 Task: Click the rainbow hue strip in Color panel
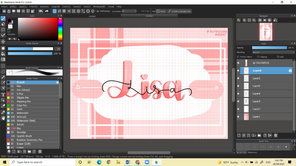[x=60, y=29]
